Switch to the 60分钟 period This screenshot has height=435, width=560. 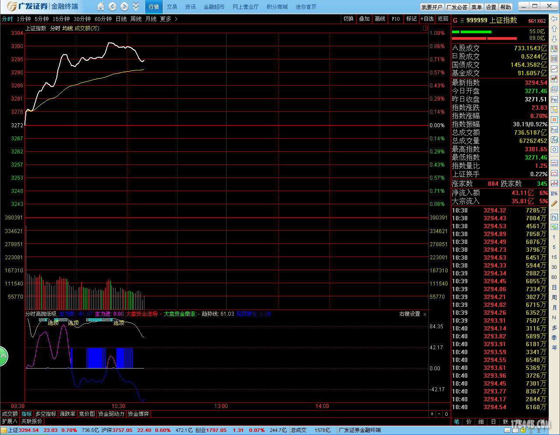pyautogui.click(x=103, y=19)
